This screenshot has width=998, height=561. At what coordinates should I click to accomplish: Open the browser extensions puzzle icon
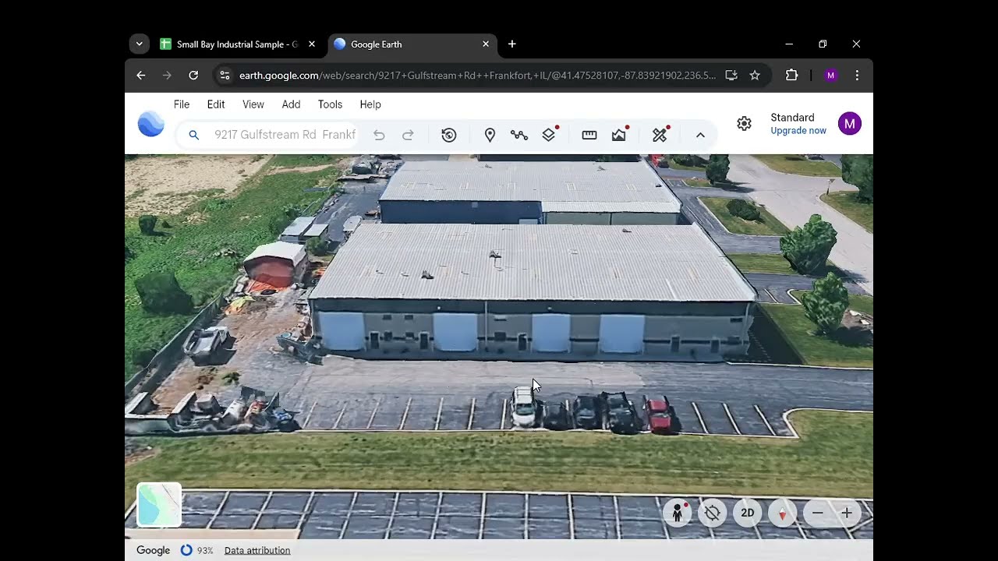pyautogui.click(x=791, y=76)
